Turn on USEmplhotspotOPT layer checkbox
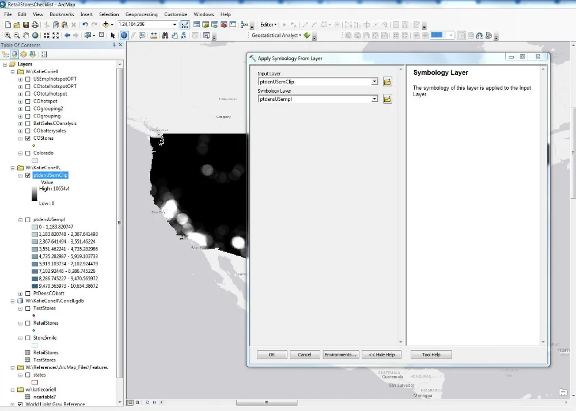This screenshot has height=411, width=576. tap(28, 79)
